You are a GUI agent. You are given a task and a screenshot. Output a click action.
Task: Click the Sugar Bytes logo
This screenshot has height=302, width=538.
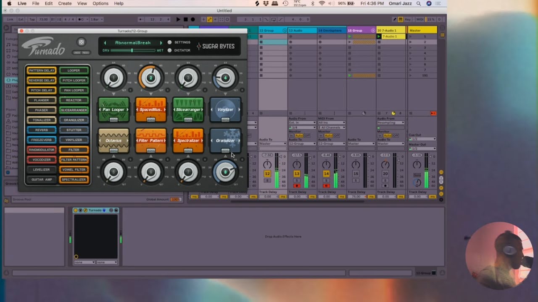pyautogui.click(x=216, y=46)
